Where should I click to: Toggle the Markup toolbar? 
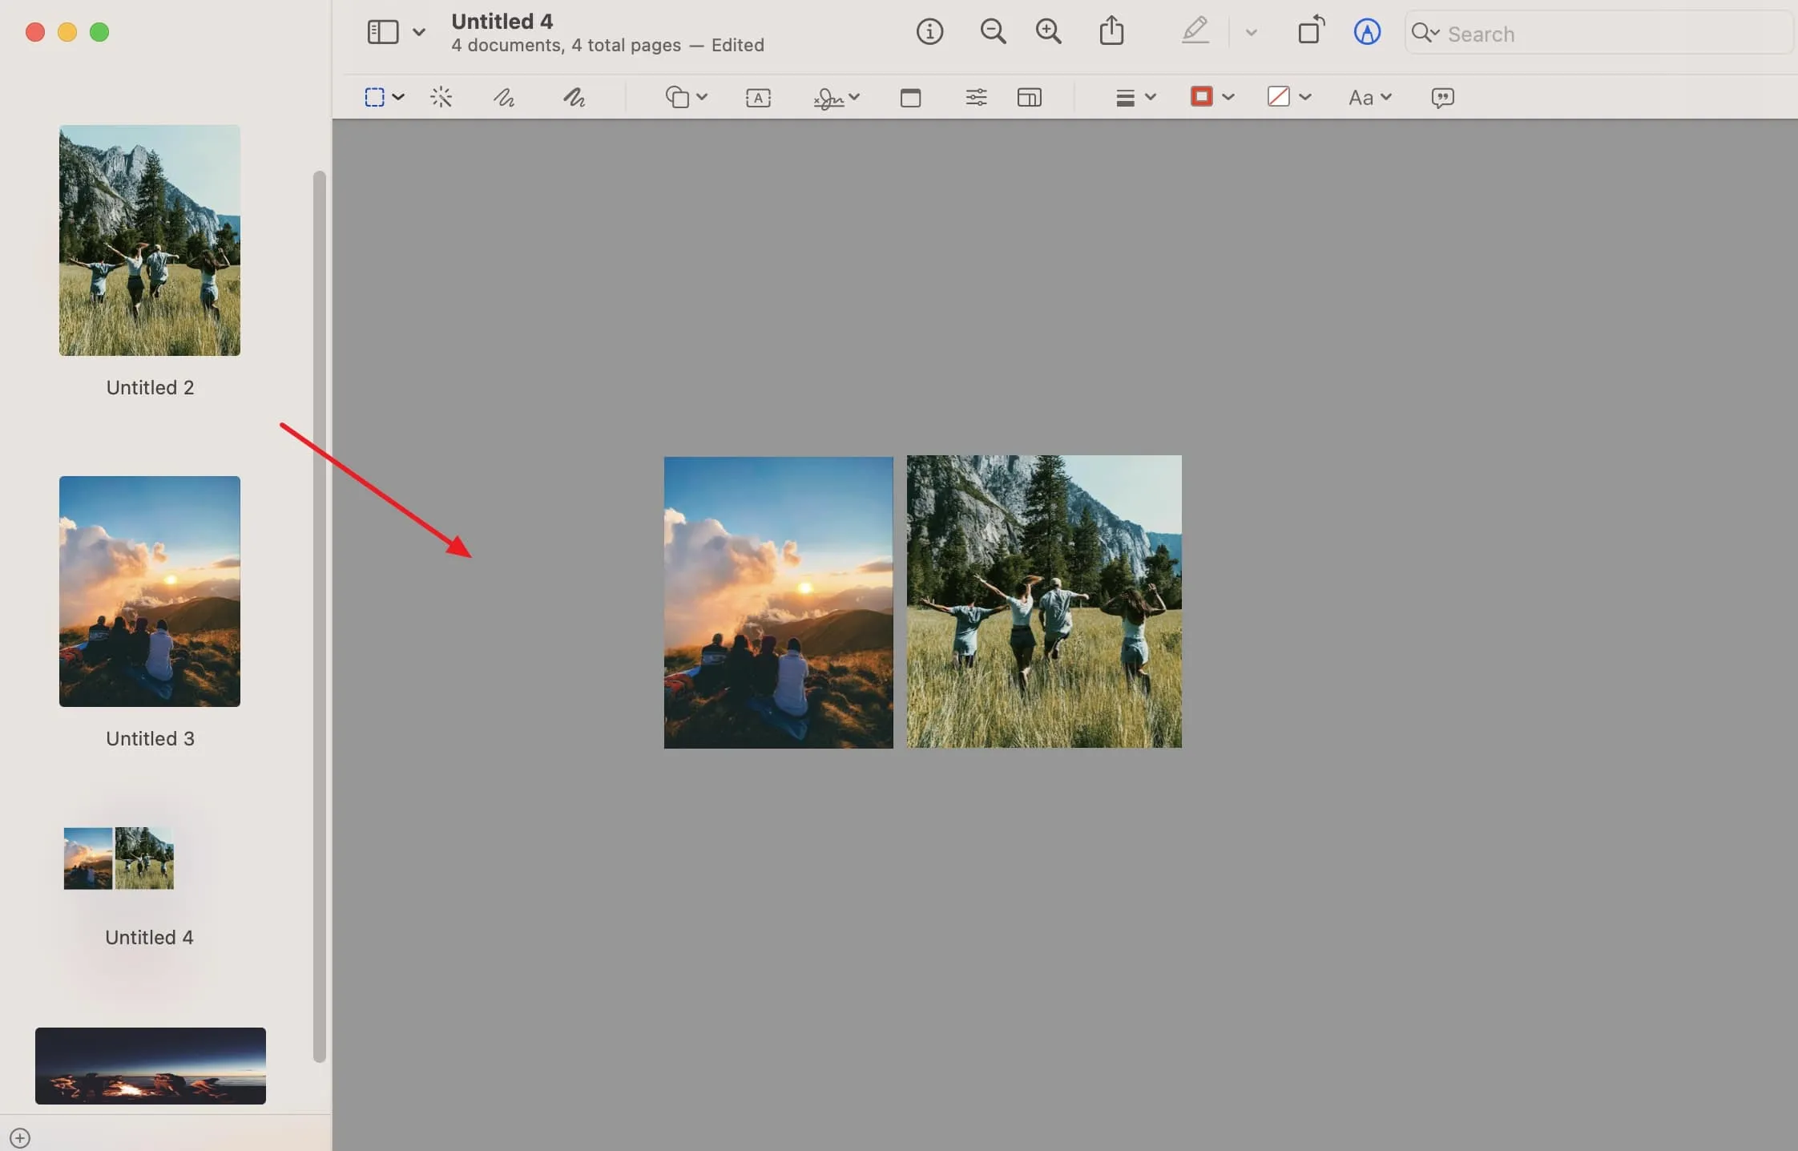[x=1367, y=32]
